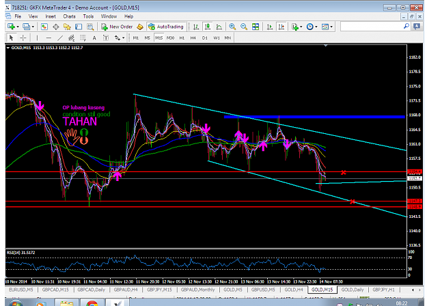Toggle chart auto scroll
The image size is (427, 306).
coord(270,27)
